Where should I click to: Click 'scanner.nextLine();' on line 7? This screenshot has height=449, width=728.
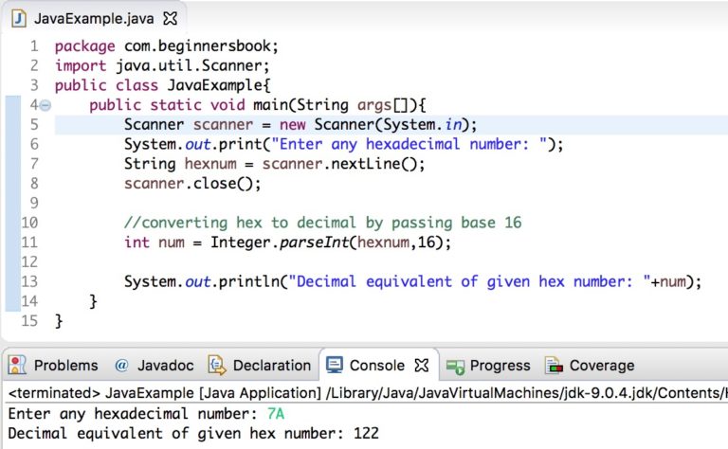click(x=343, y=164)
